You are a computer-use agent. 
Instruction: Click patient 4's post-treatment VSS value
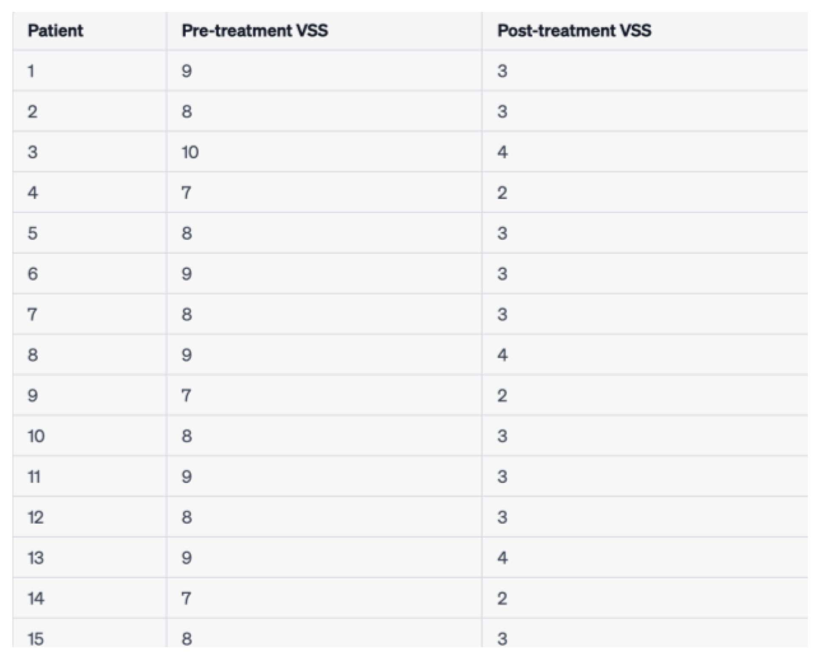[503, 193]
